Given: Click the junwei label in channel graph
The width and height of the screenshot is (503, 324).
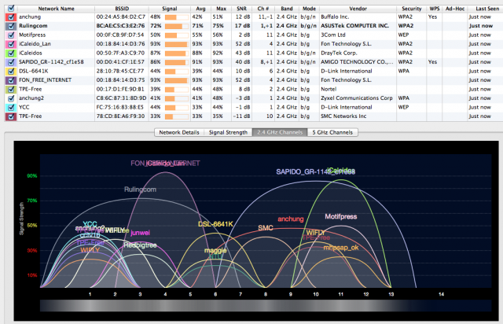Looking at the screenshot, I should tap(140, 233).
